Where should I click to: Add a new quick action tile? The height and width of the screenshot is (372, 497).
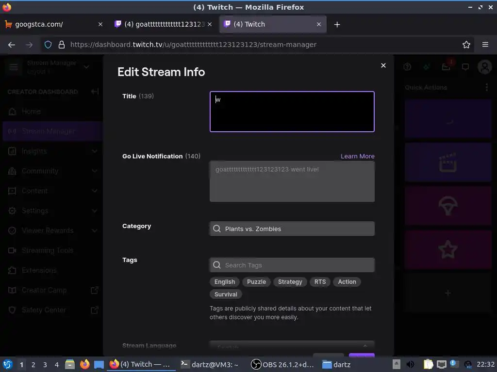click(x=448, y=293)
